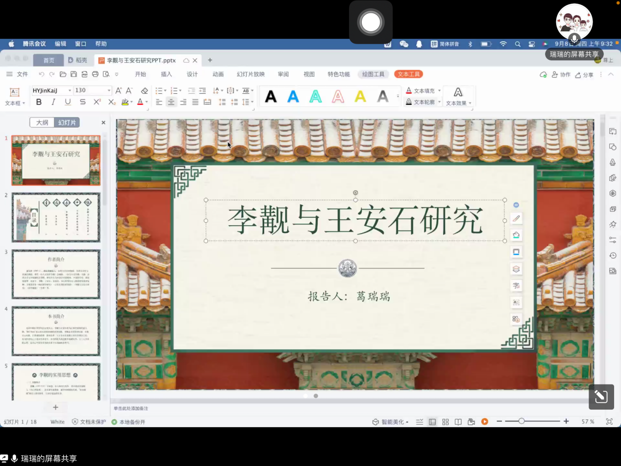Toggle bold formatting in the ribbon
This screenshot has width=621, height=466.
(39, 102)
